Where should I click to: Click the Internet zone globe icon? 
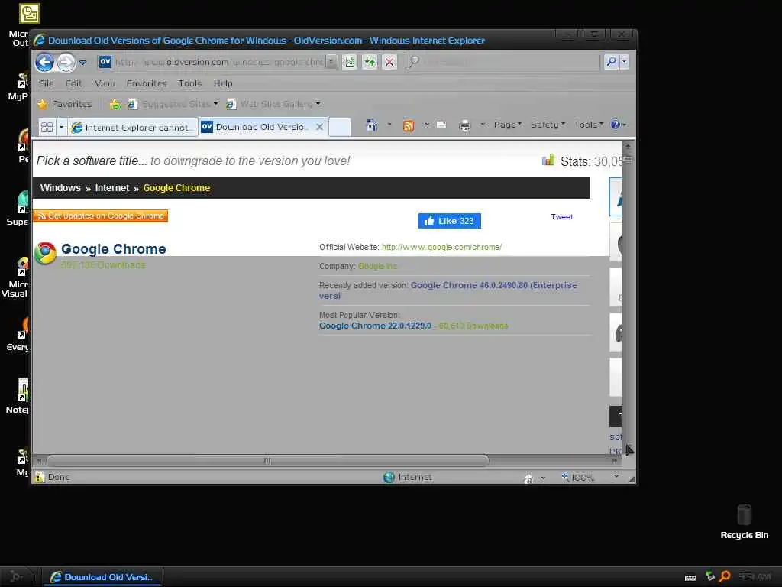[x=389, y=477]
